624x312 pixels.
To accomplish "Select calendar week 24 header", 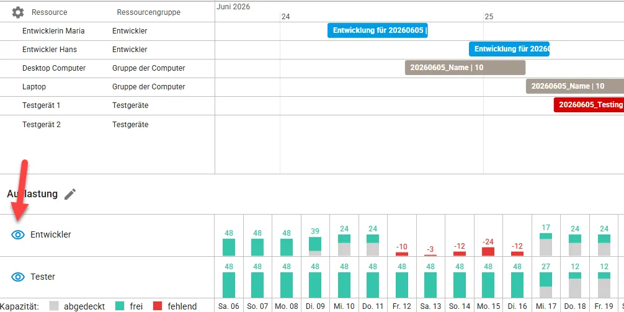I will tap(286, 17).
